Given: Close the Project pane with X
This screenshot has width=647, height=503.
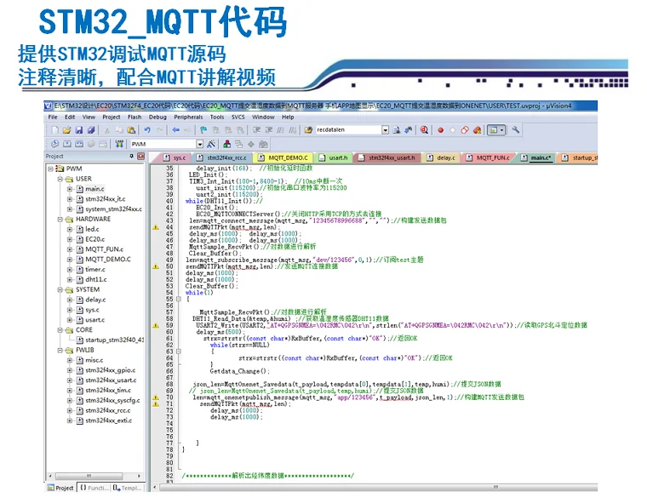Looking at the screenshot, I should tap(140, 156).
